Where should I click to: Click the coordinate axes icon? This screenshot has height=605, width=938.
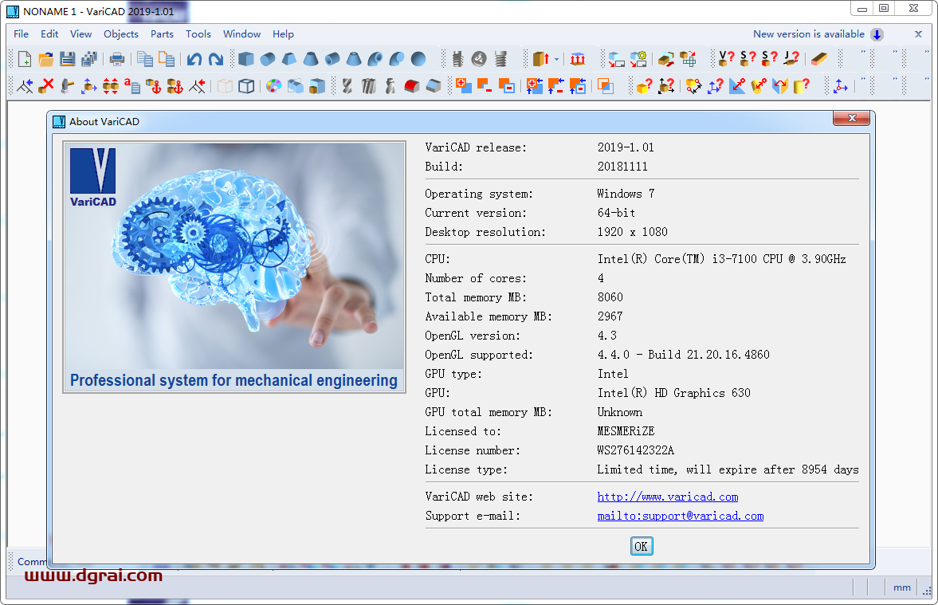[x=840, y=86]
